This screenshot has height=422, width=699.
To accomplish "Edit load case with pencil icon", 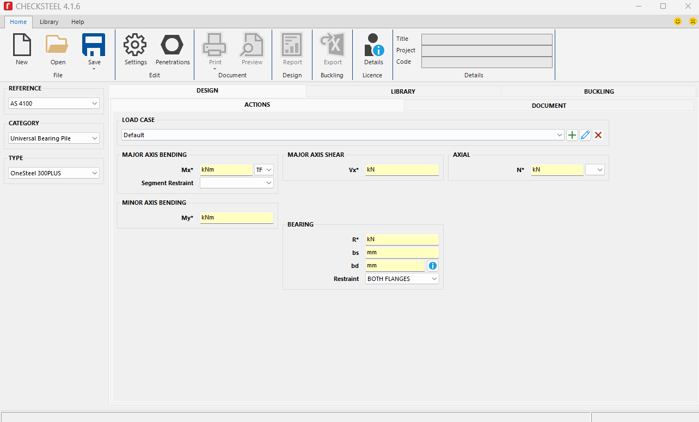I will pos(585,135).
